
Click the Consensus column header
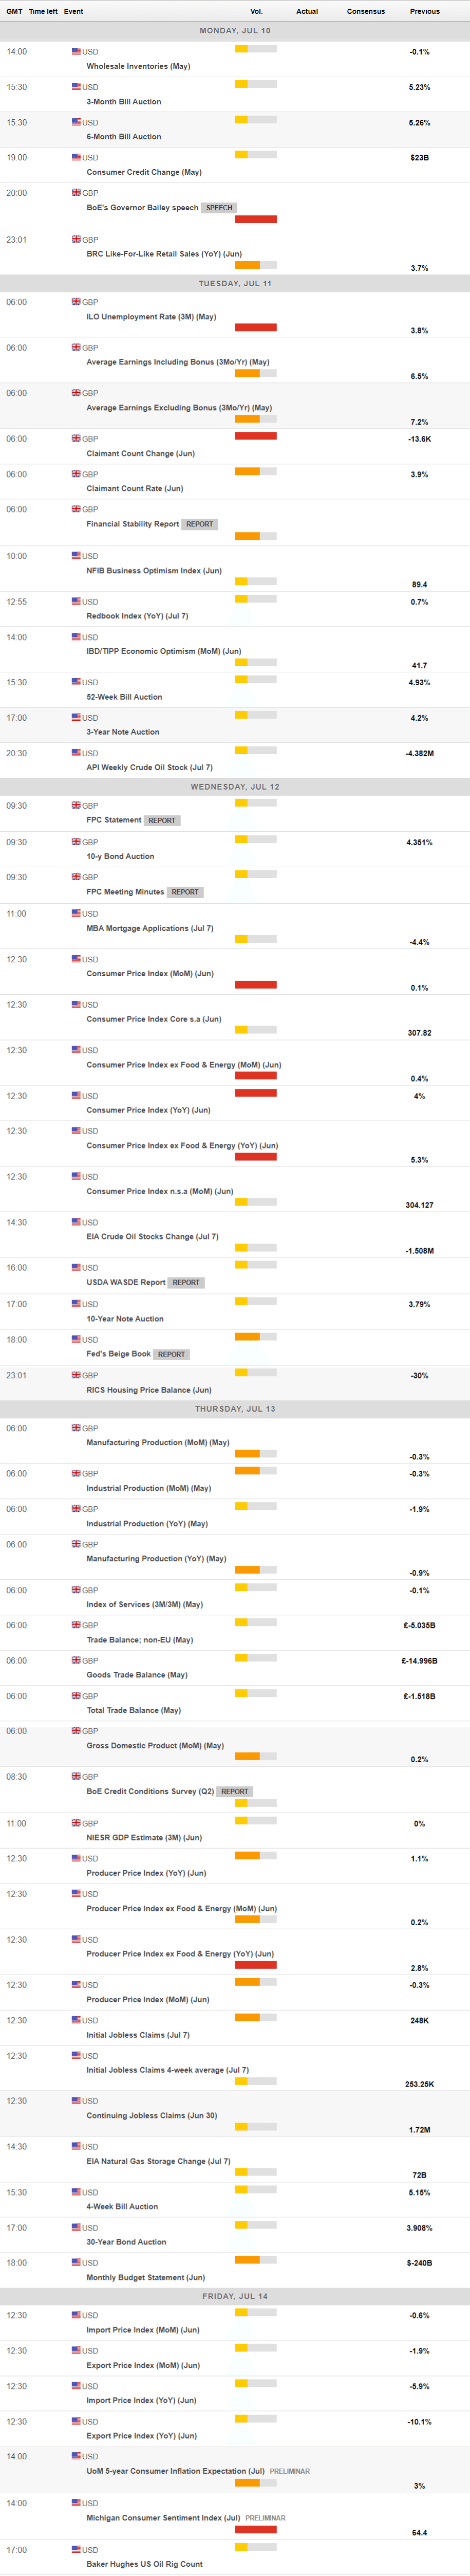coord(365,11)
